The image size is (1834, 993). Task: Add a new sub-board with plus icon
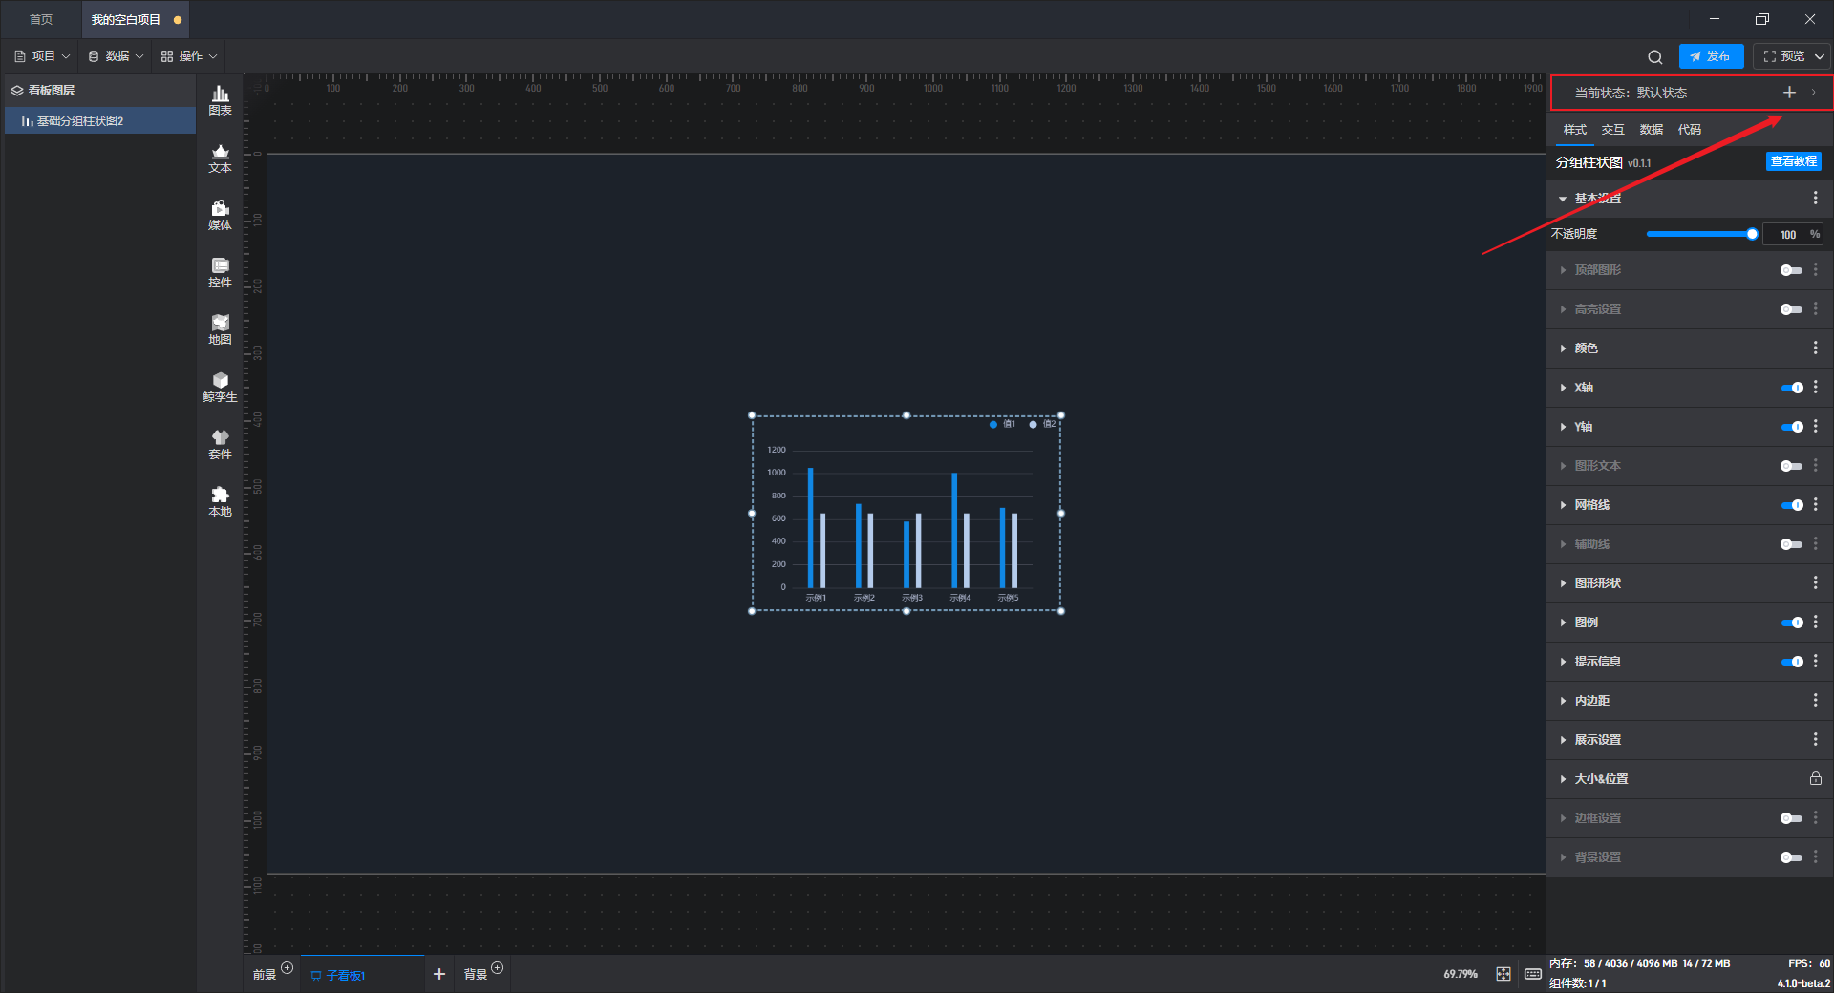tap(439, 974)
